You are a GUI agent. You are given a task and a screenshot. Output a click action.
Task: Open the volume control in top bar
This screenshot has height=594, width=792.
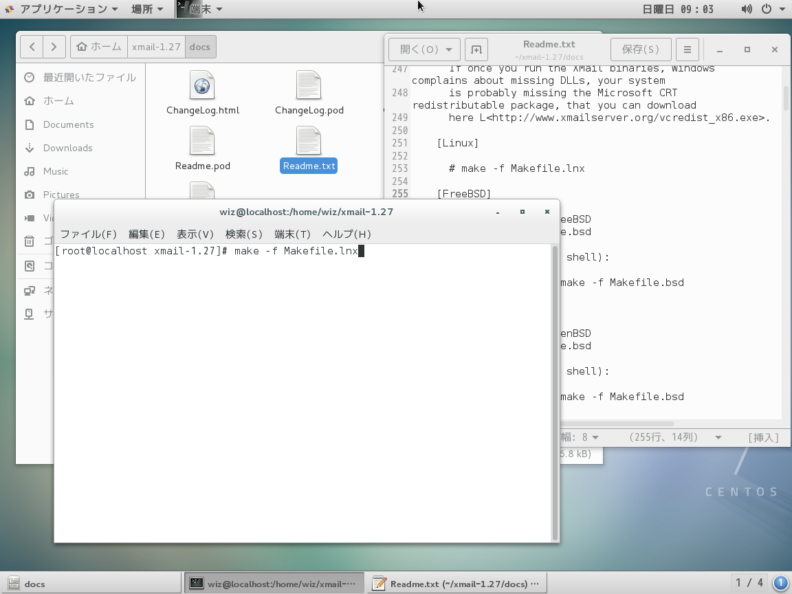click(x=747, y=9)
